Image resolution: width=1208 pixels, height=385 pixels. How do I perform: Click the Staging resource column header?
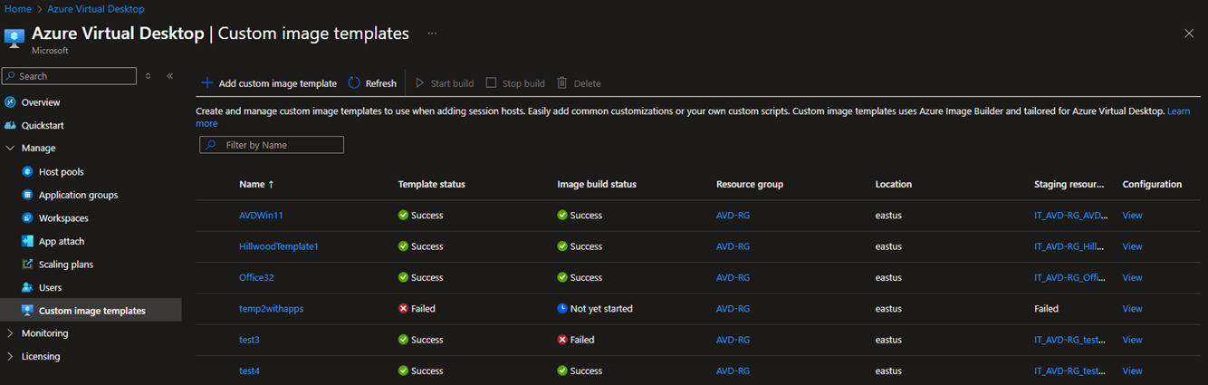coord(1069,184)
